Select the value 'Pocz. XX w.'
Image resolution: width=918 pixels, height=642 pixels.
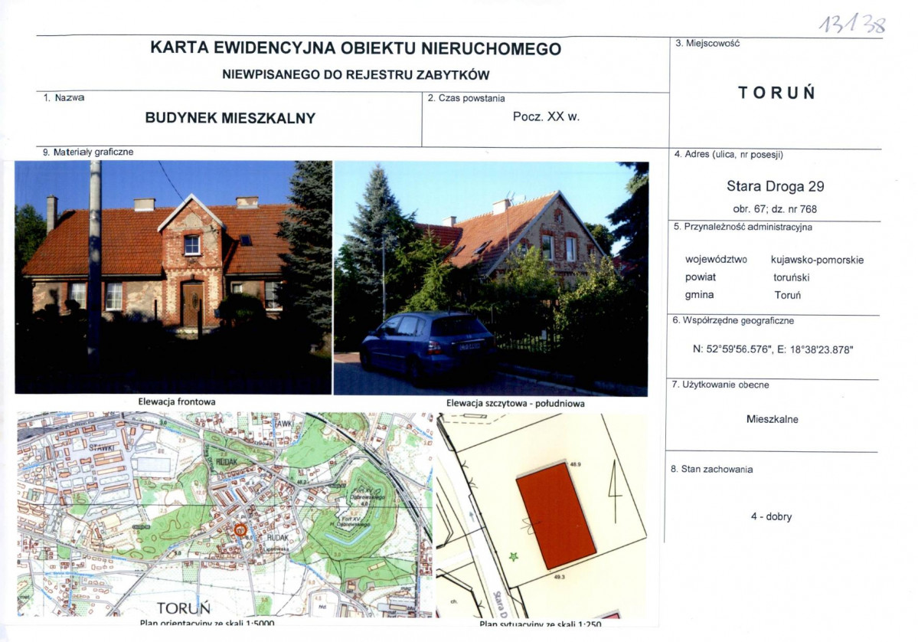coord(546,116)
